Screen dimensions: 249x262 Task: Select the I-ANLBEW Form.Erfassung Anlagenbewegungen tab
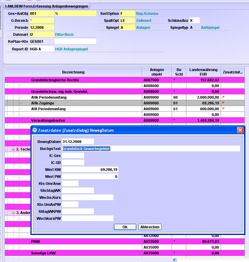[47, 6]
